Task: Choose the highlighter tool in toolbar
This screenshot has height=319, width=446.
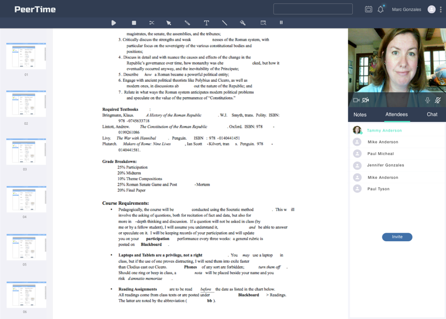Action: point(243,23)
